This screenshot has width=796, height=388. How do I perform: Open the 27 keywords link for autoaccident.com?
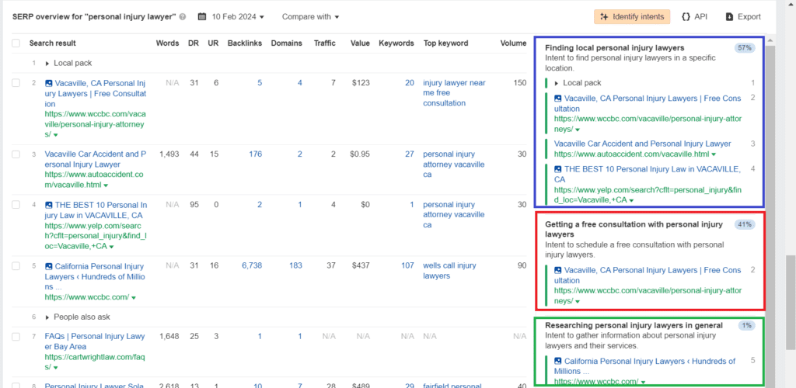409,154
